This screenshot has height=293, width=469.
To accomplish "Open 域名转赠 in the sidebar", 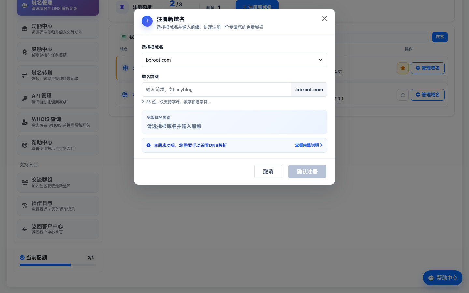I will click(58, 76).
